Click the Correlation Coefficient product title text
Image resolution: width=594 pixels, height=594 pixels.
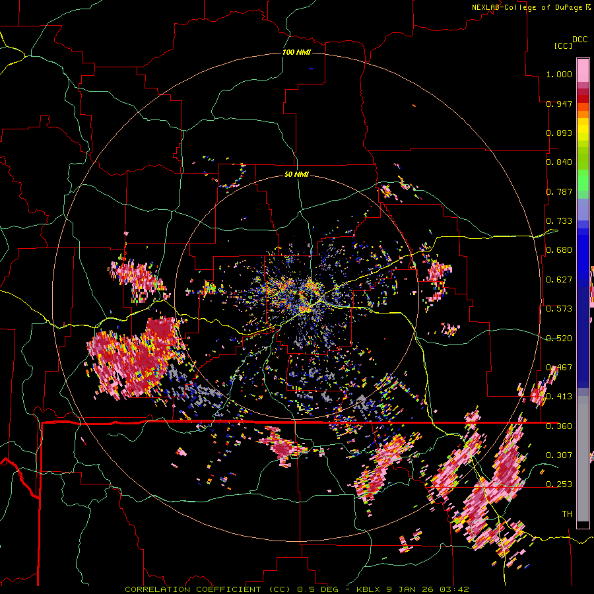tap(208, 589)
